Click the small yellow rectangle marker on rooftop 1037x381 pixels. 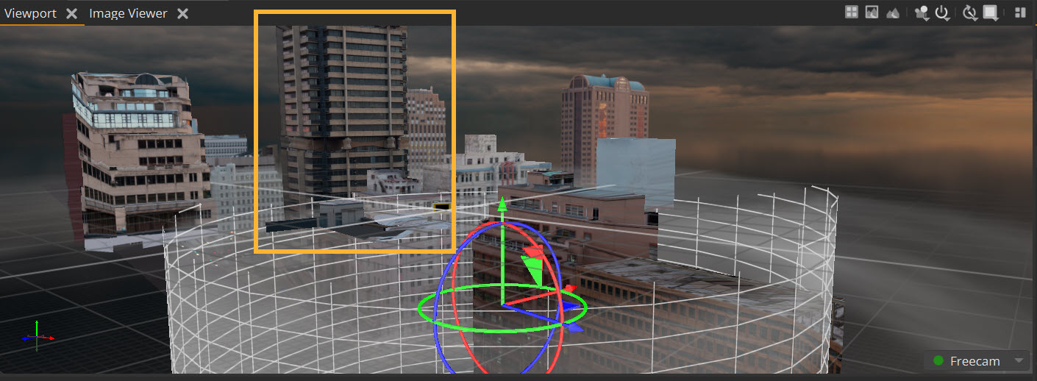[441, 208]
